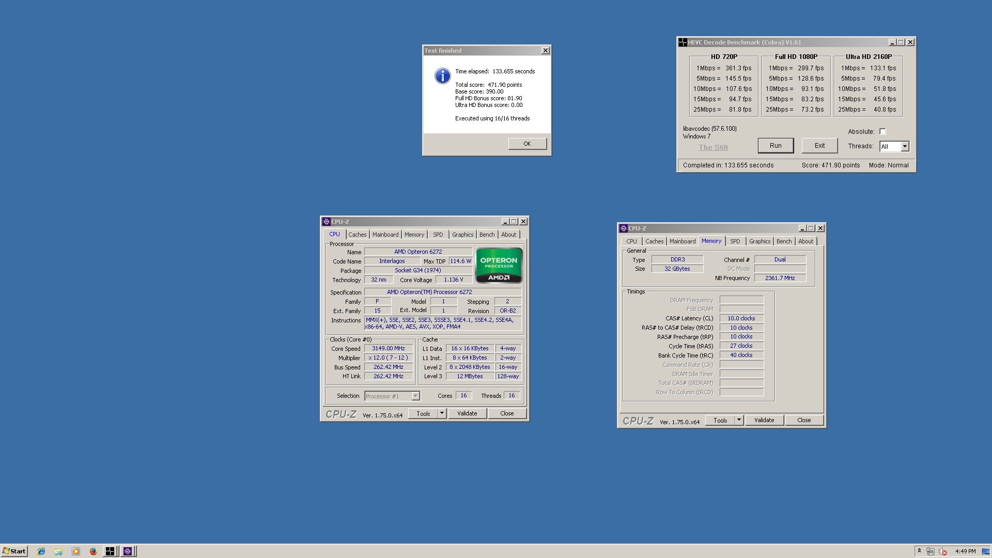Open the Threads dropdown in HEVC Benchmark
This screenshot has height=558, width=992.
pyautogui.click(x=904, y=146)
